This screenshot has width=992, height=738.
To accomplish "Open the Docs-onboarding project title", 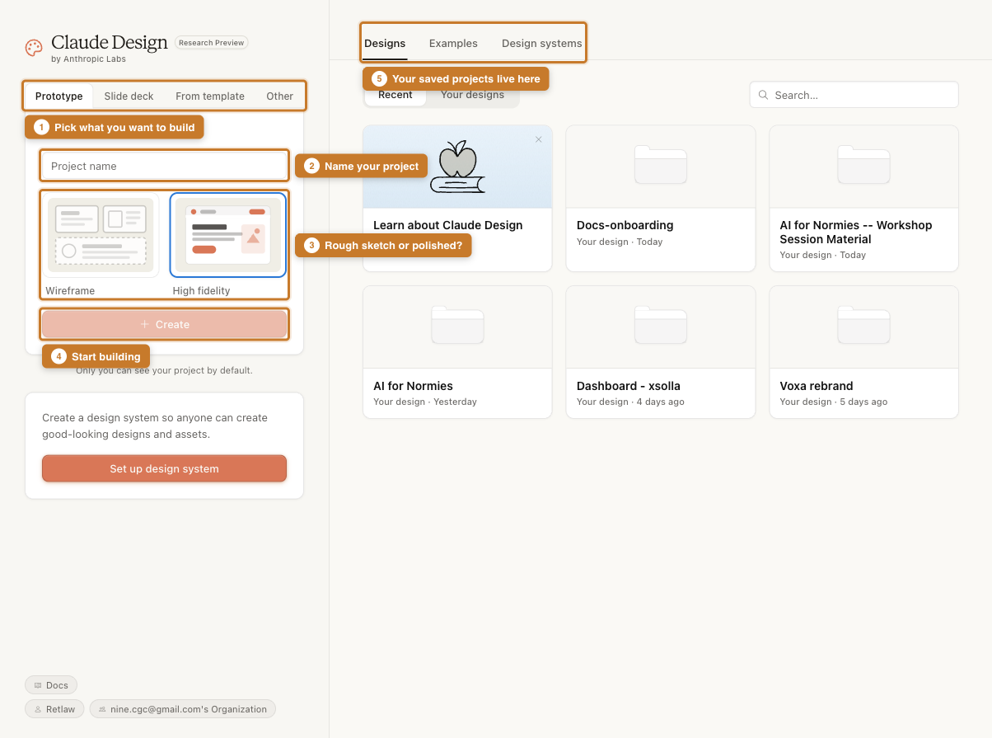I will [x=625, y=225].
